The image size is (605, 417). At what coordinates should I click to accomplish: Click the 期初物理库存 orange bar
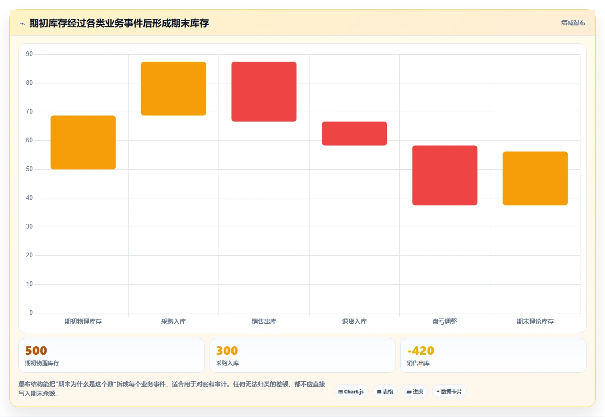(83, 142)
